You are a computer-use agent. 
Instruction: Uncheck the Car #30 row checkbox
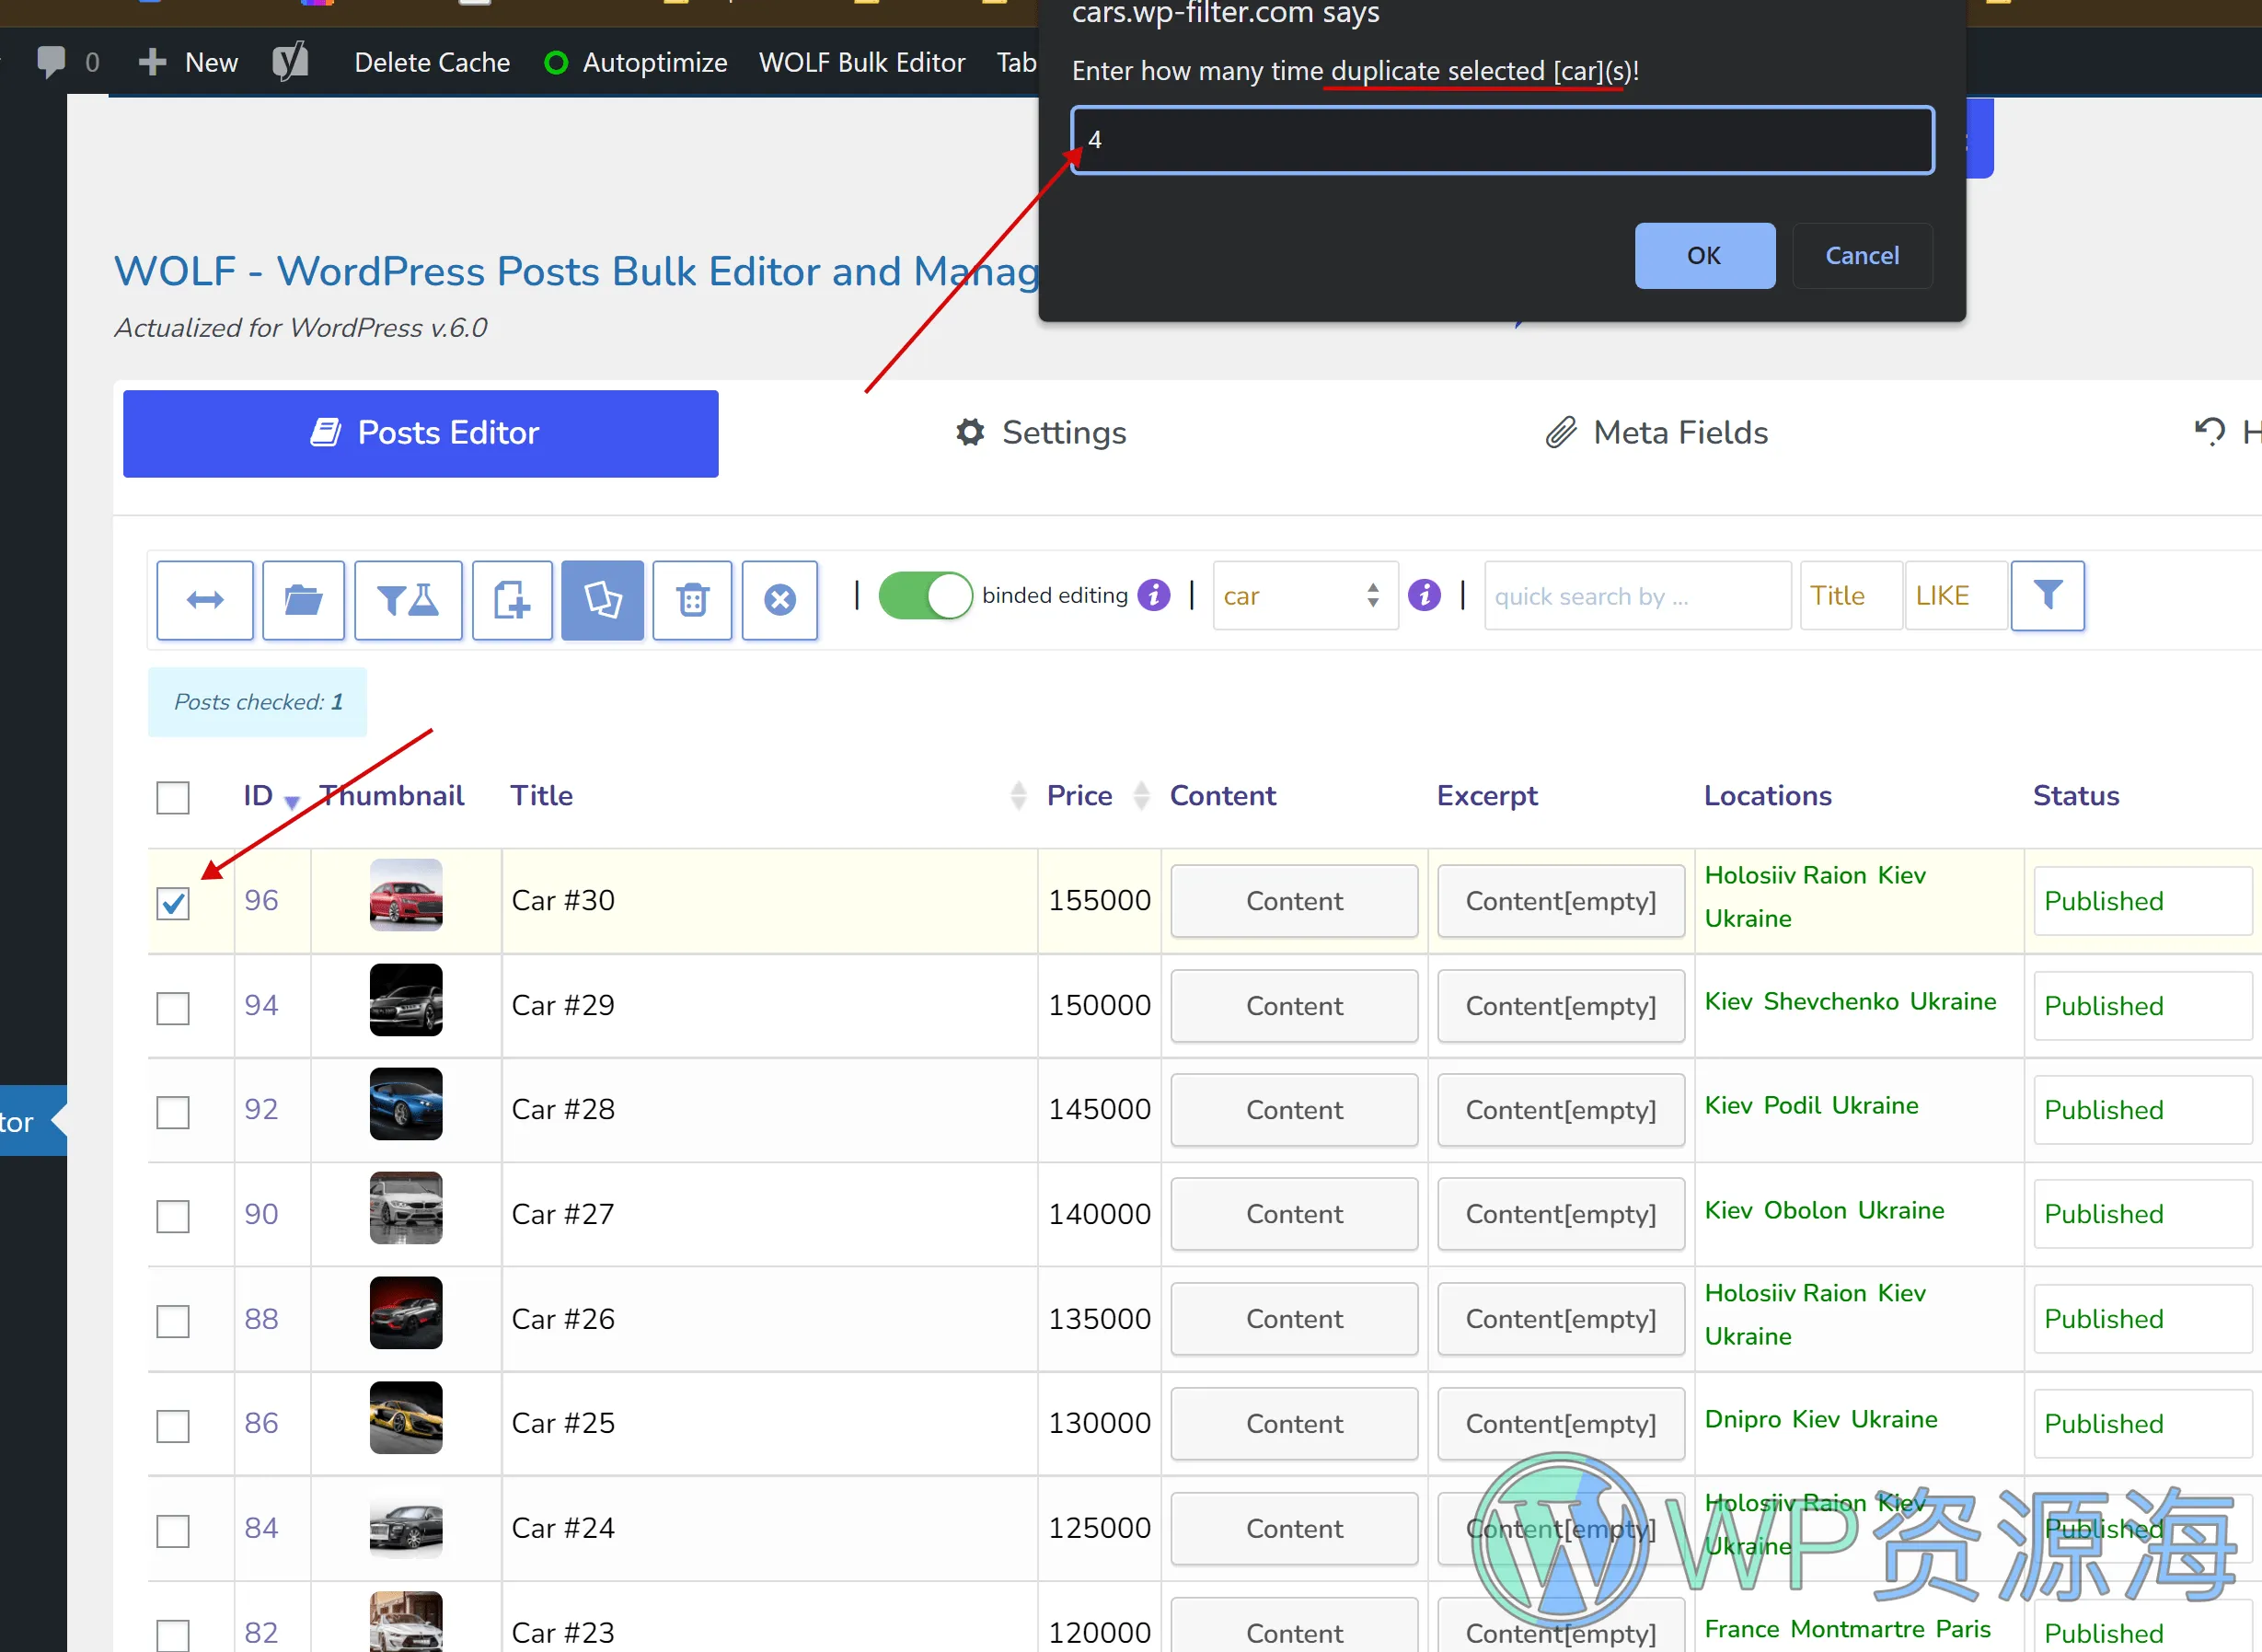click(x=173, y=903)
